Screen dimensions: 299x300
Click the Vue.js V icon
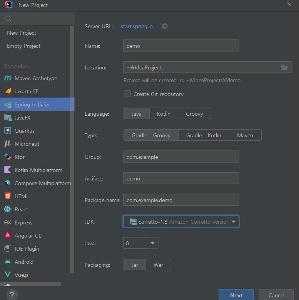point(8,275)
